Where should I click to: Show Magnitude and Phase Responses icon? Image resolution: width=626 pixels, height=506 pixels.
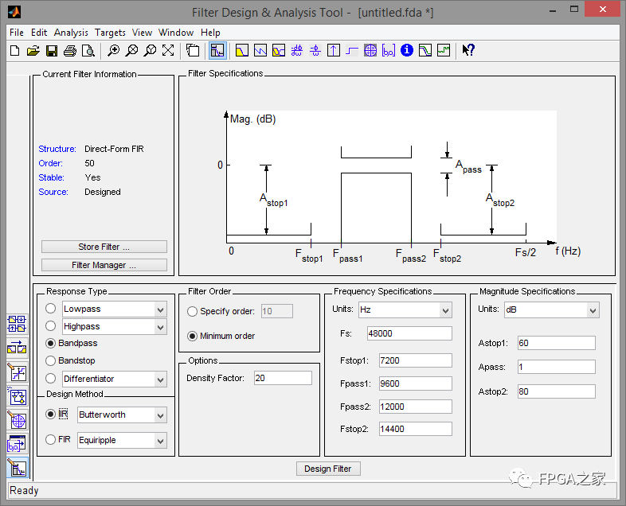tap(279, 51)
